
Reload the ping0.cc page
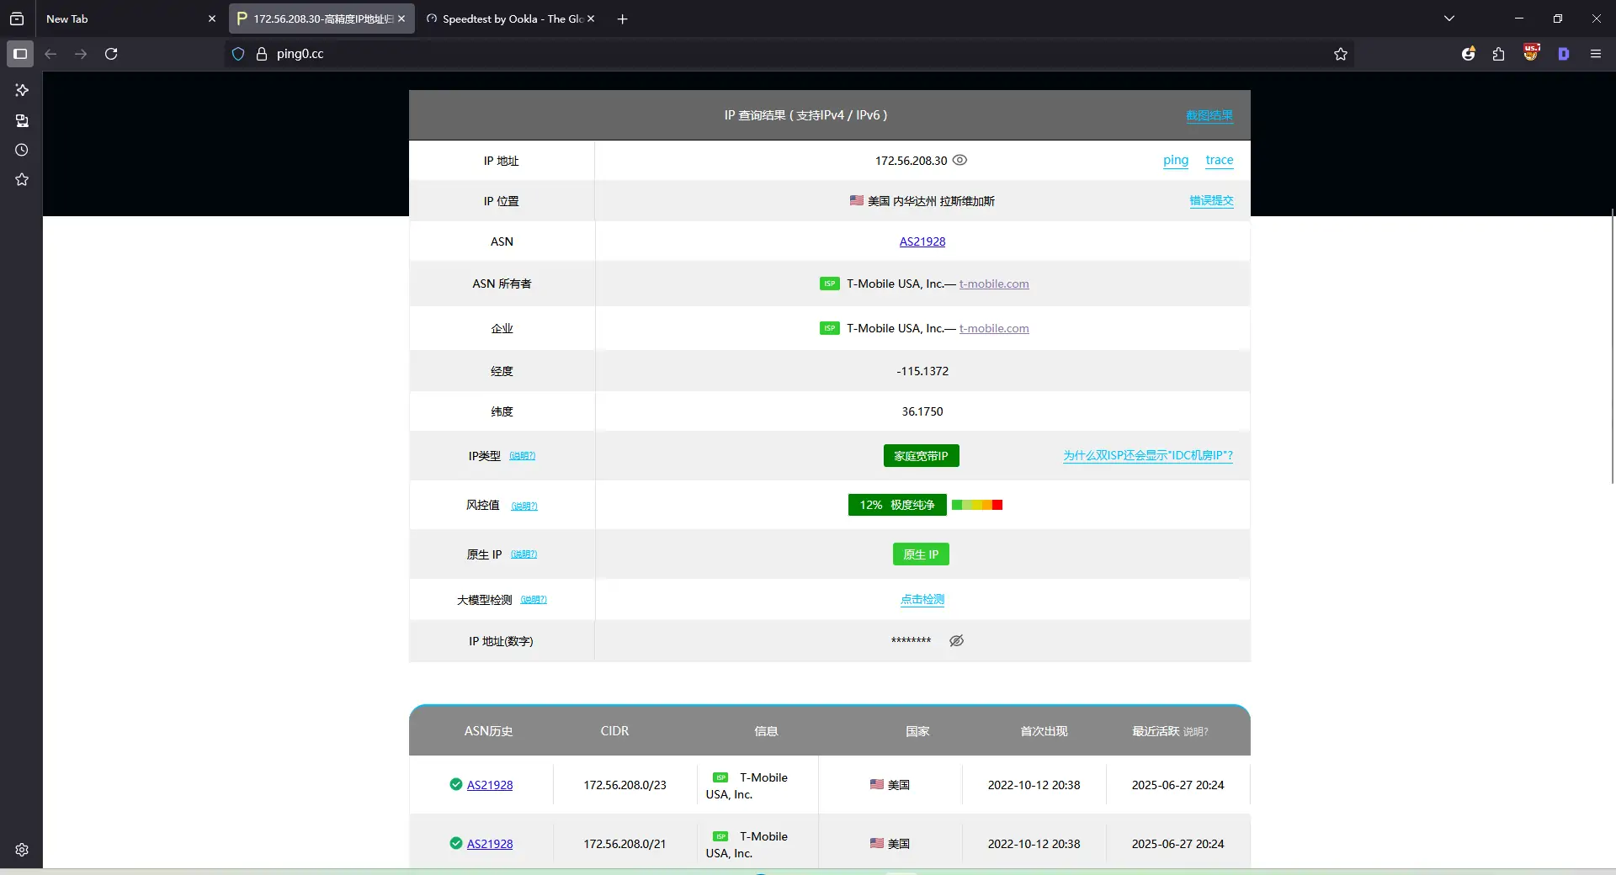pyautogui.click(x=111, y=54)
